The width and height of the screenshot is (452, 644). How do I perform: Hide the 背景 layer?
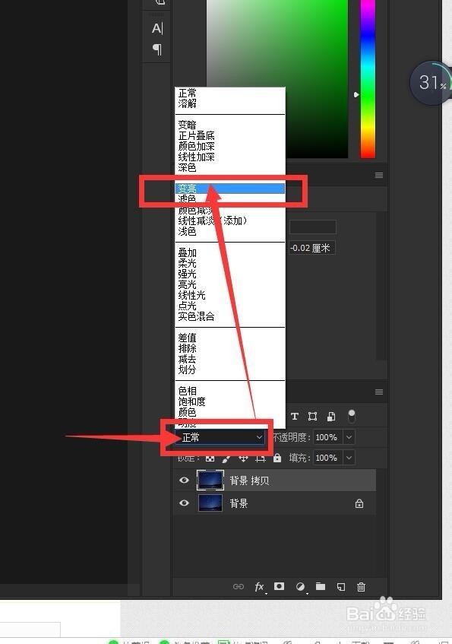click(x=184, y=503)
